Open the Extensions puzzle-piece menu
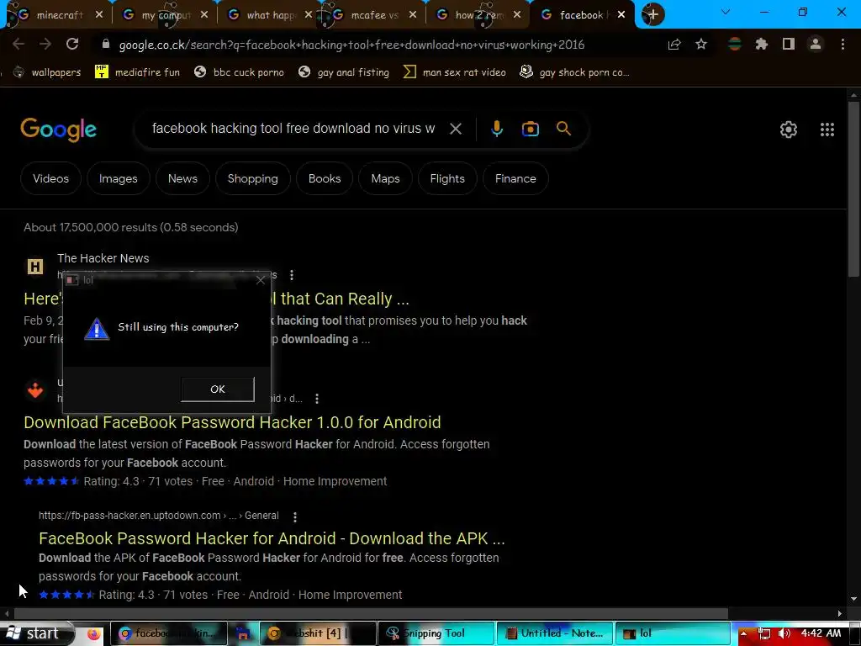Image resolution: width=861 pixels, height=646 pixels. (762, 45)
